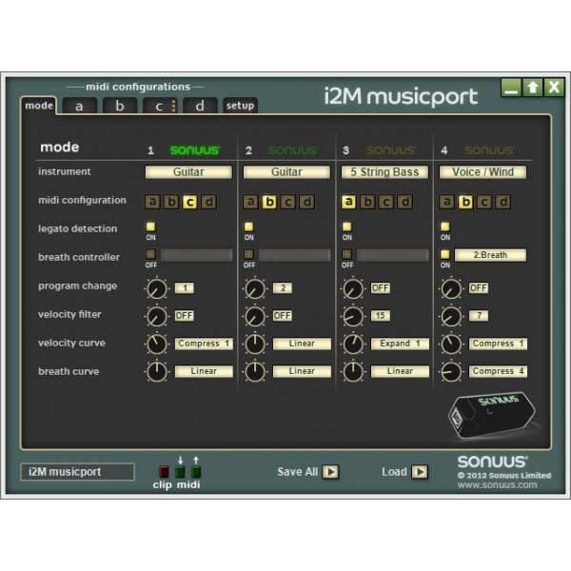Screen dimensions: 571x571
Task: Open mode 3 velocity curve Expand 1 dropdown
Action: click(400, 344)
